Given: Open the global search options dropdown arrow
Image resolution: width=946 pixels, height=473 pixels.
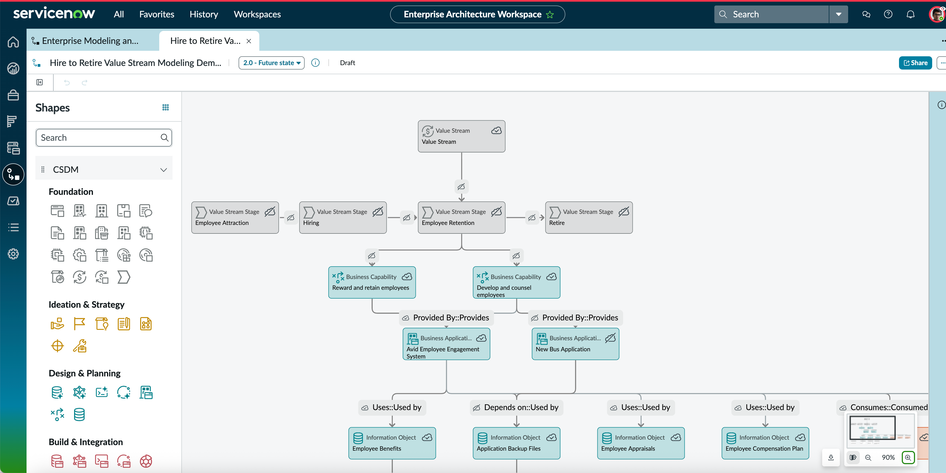Looking at the screenshot, I should (x=838, y=14).
